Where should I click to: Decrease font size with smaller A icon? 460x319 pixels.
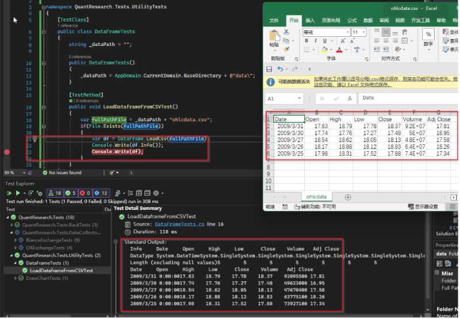point(352,41)
